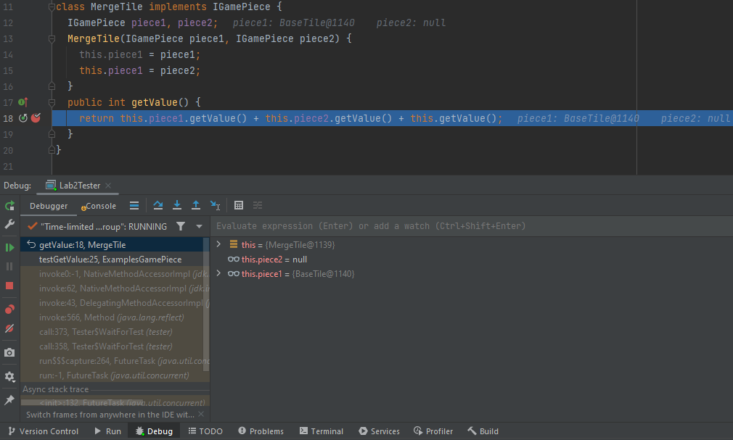The width and height of the screenshot is (733, 440).
Task: Toggle Mute Breakpoints icon
Action: [x=9, y=328]
